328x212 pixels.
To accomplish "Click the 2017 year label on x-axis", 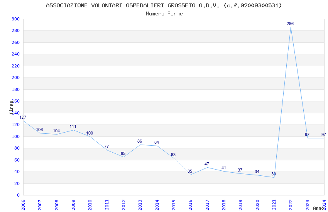I will point(207,205).
